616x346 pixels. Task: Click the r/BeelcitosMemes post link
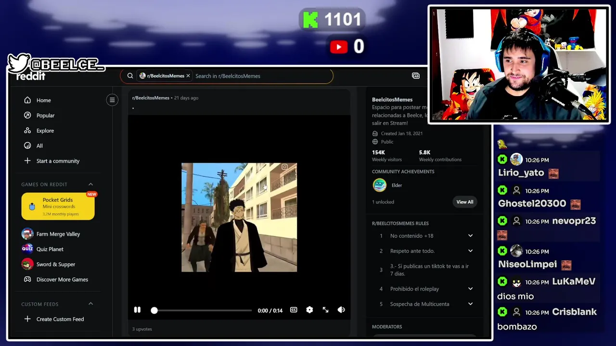pos(151,98)
